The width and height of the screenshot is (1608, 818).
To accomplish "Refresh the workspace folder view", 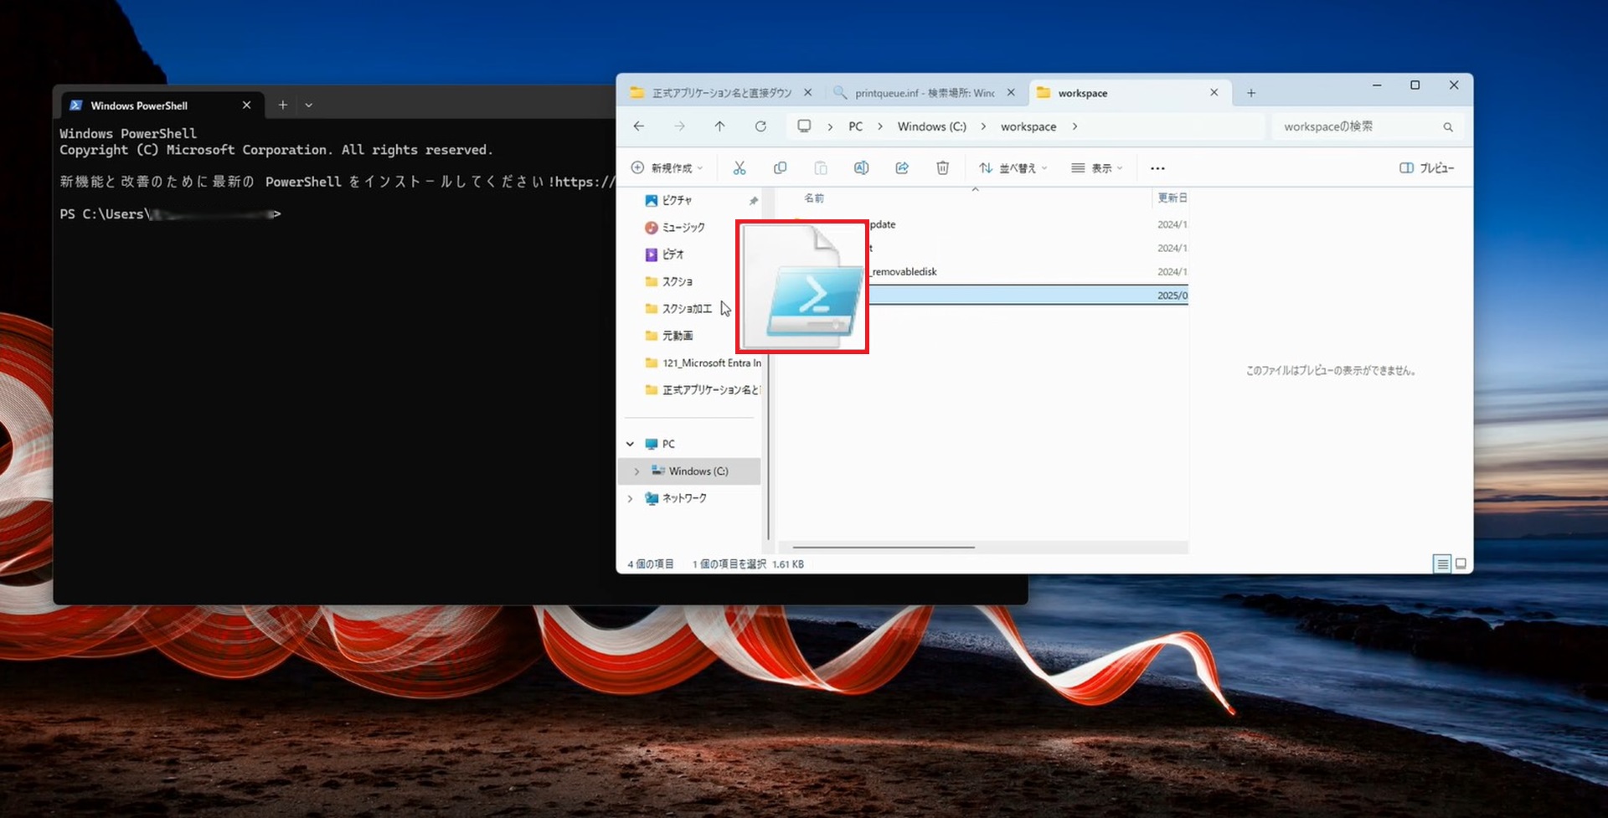I will click(760, 126).
